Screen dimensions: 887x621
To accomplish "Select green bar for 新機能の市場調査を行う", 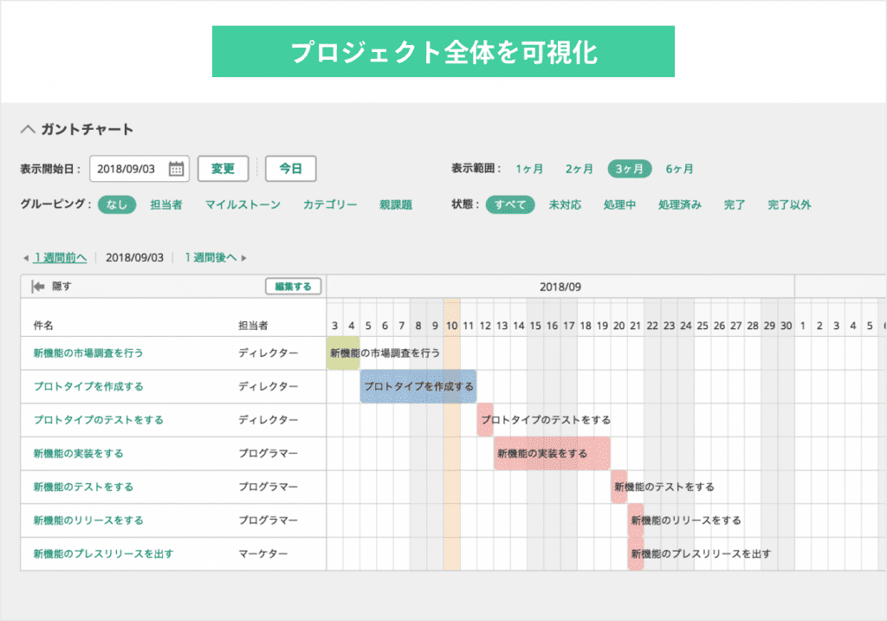I will coord(343,353).
